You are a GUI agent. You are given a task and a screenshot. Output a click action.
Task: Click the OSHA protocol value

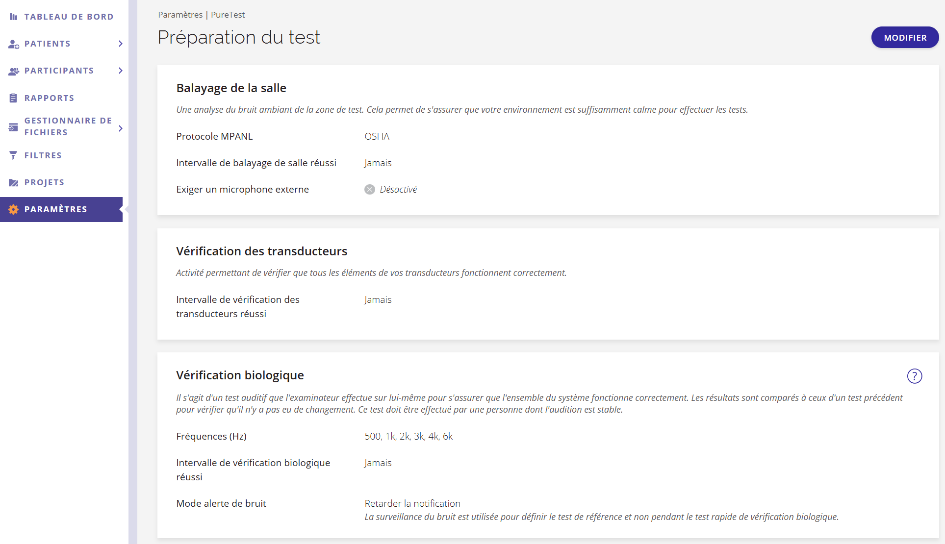click(x=377, y=136)
